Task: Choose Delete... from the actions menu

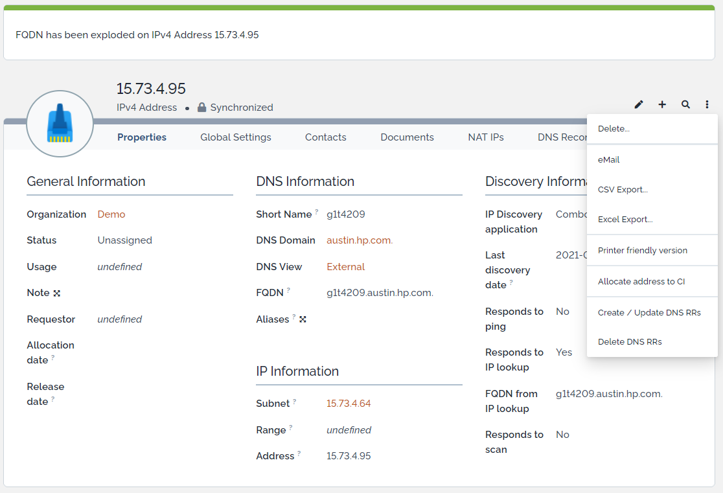Action: tap(614, 129)
